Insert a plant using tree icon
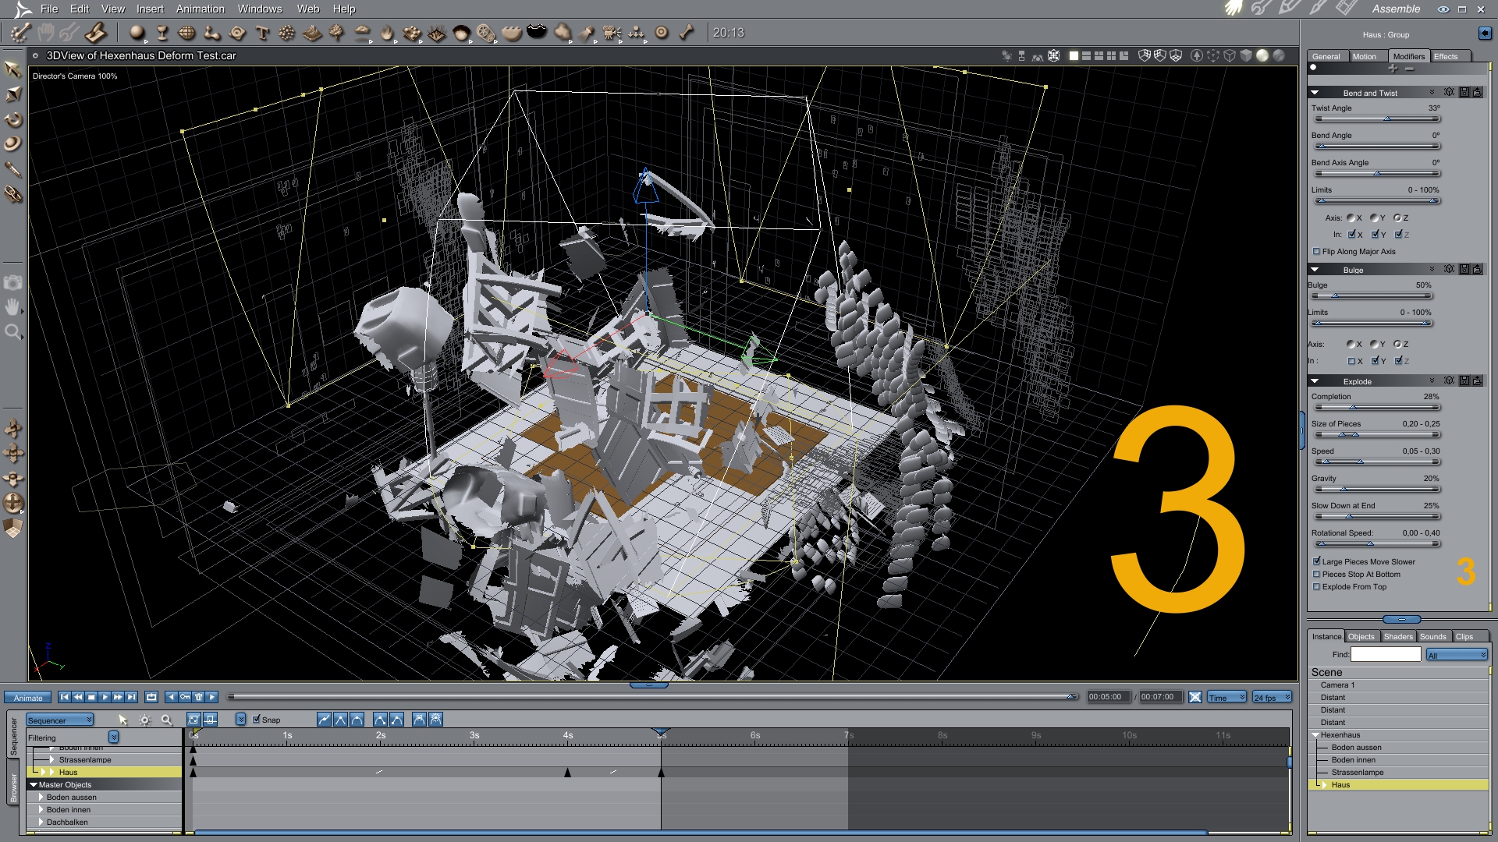This screenshot has width=1498, height=842. click(x=336, y=33)
